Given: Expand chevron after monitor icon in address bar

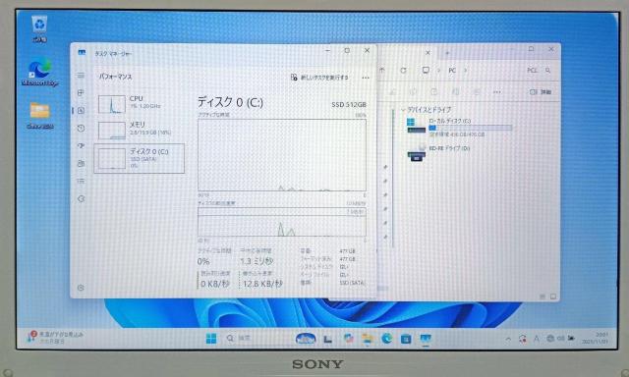Looking at the screenshot, I should (439, 70).
